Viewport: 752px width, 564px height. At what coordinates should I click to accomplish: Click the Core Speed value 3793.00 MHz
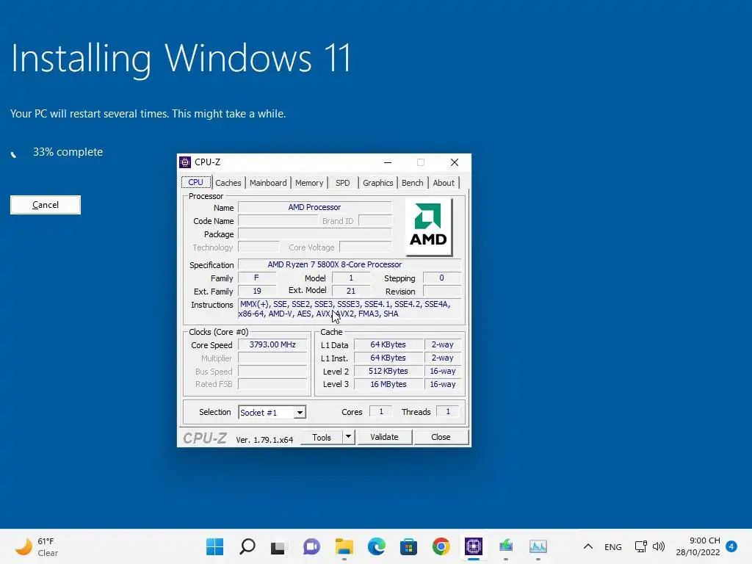[x=272, y=345]
